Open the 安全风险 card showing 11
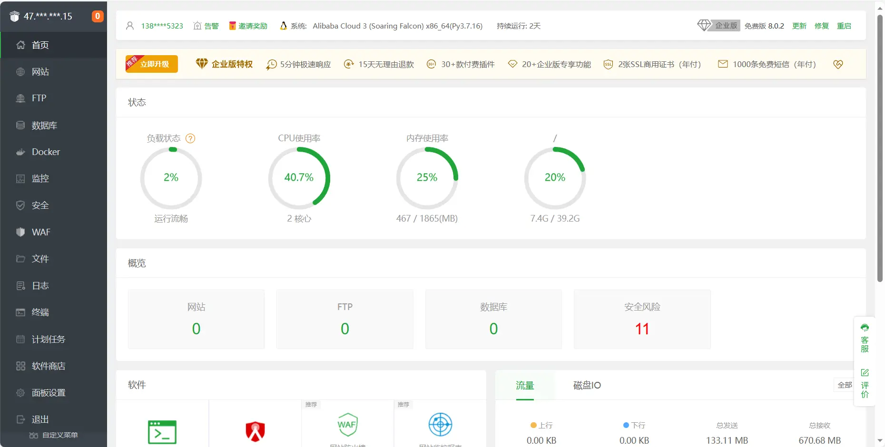This screenshot has width=885, height=447. pos(642,320)
